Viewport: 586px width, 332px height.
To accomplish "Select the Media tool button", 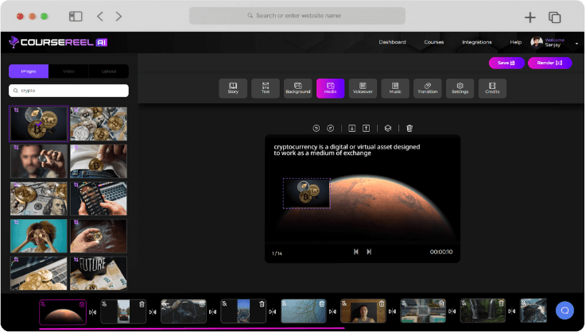I will coord(331,88).
